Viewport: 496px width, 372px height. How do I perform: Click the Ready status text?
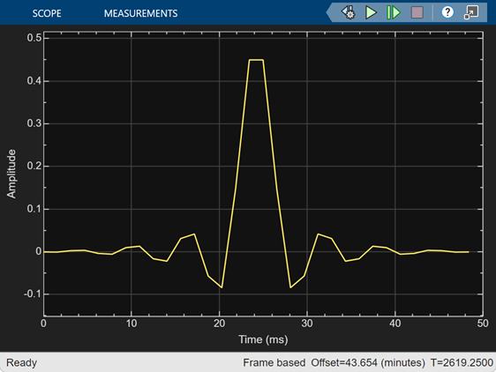(21, 362)
